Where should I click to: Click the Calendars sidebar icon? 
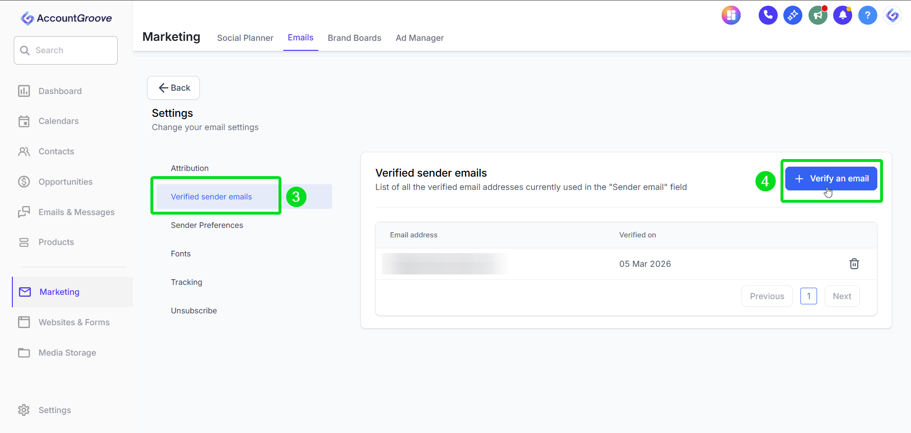pyautogui.click(x=24, y=121)
